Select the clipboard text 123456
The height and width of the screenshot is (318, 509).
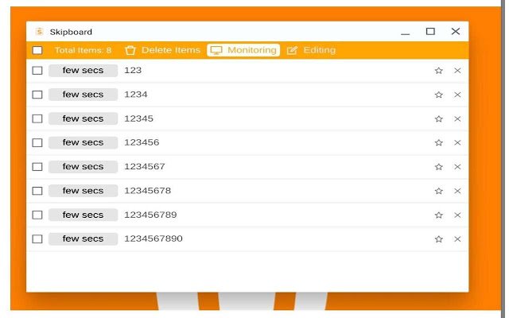coord(142,142)
